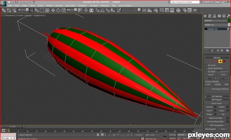Choose the Select Object tool
Image resolution: width=231 pixels, height=140 pixels.
point(32,10)
